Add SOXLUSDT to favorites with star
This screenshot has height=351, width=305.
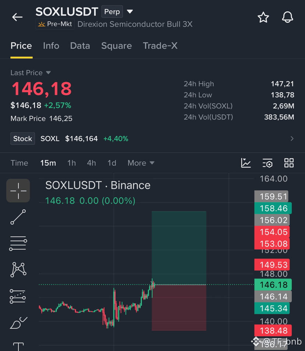263,17
